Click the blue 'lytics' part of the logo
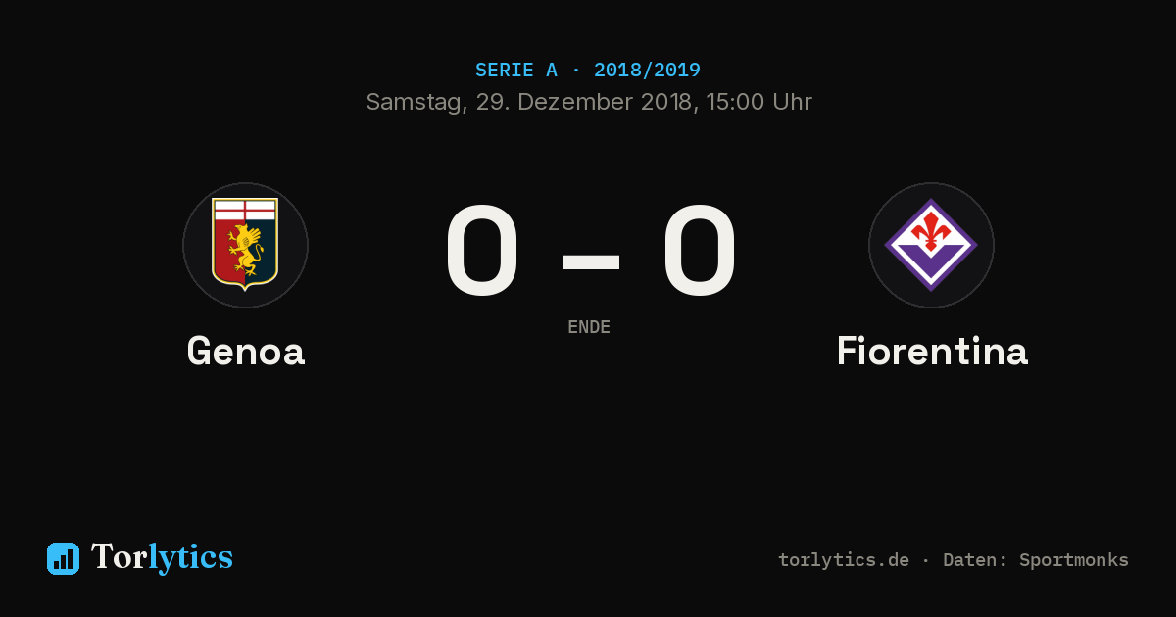 190,558
